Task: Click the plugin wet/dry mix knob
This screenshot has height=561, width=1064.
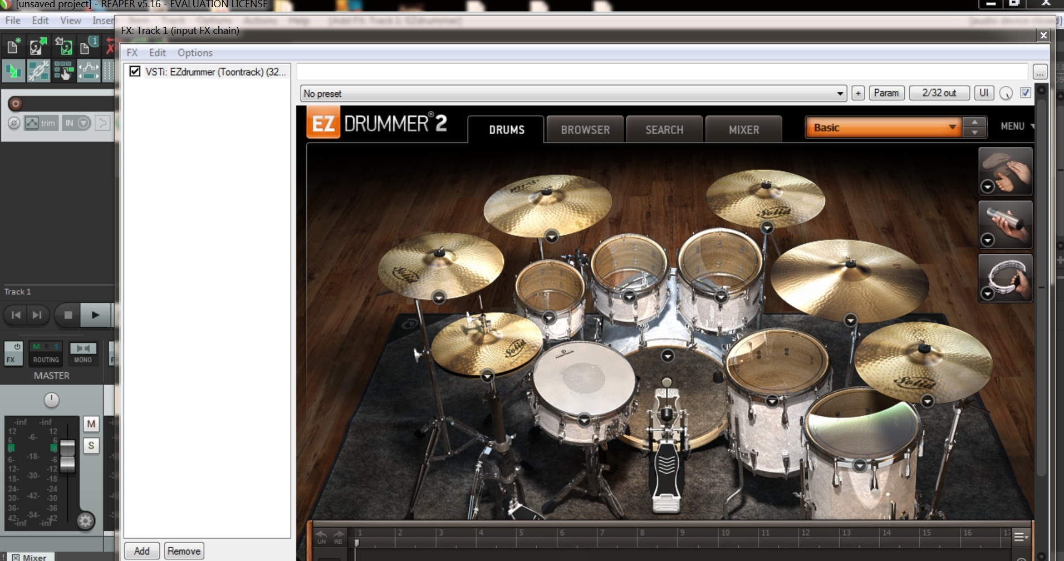Action: click(x=1006, y=93)
